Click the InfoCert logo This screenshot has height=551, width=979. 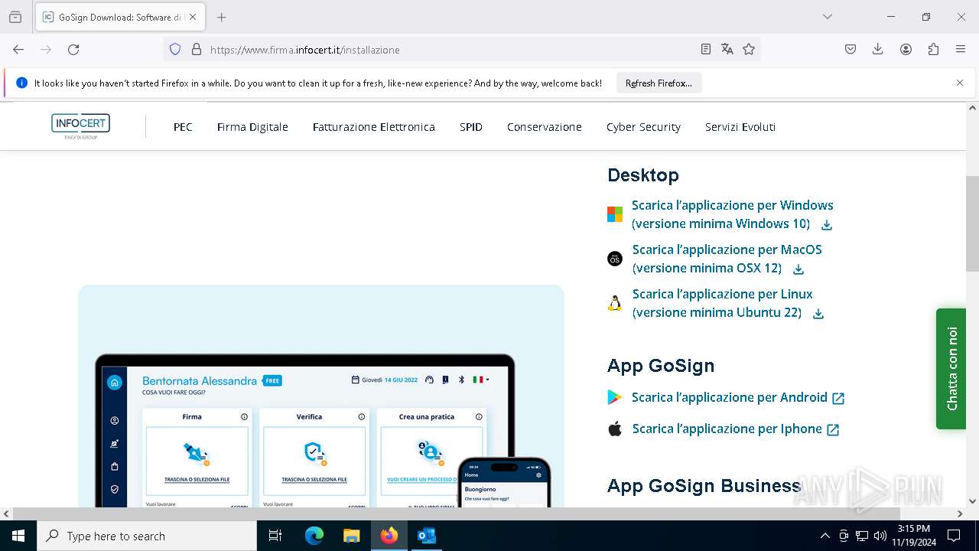click(x=80, y=126)
